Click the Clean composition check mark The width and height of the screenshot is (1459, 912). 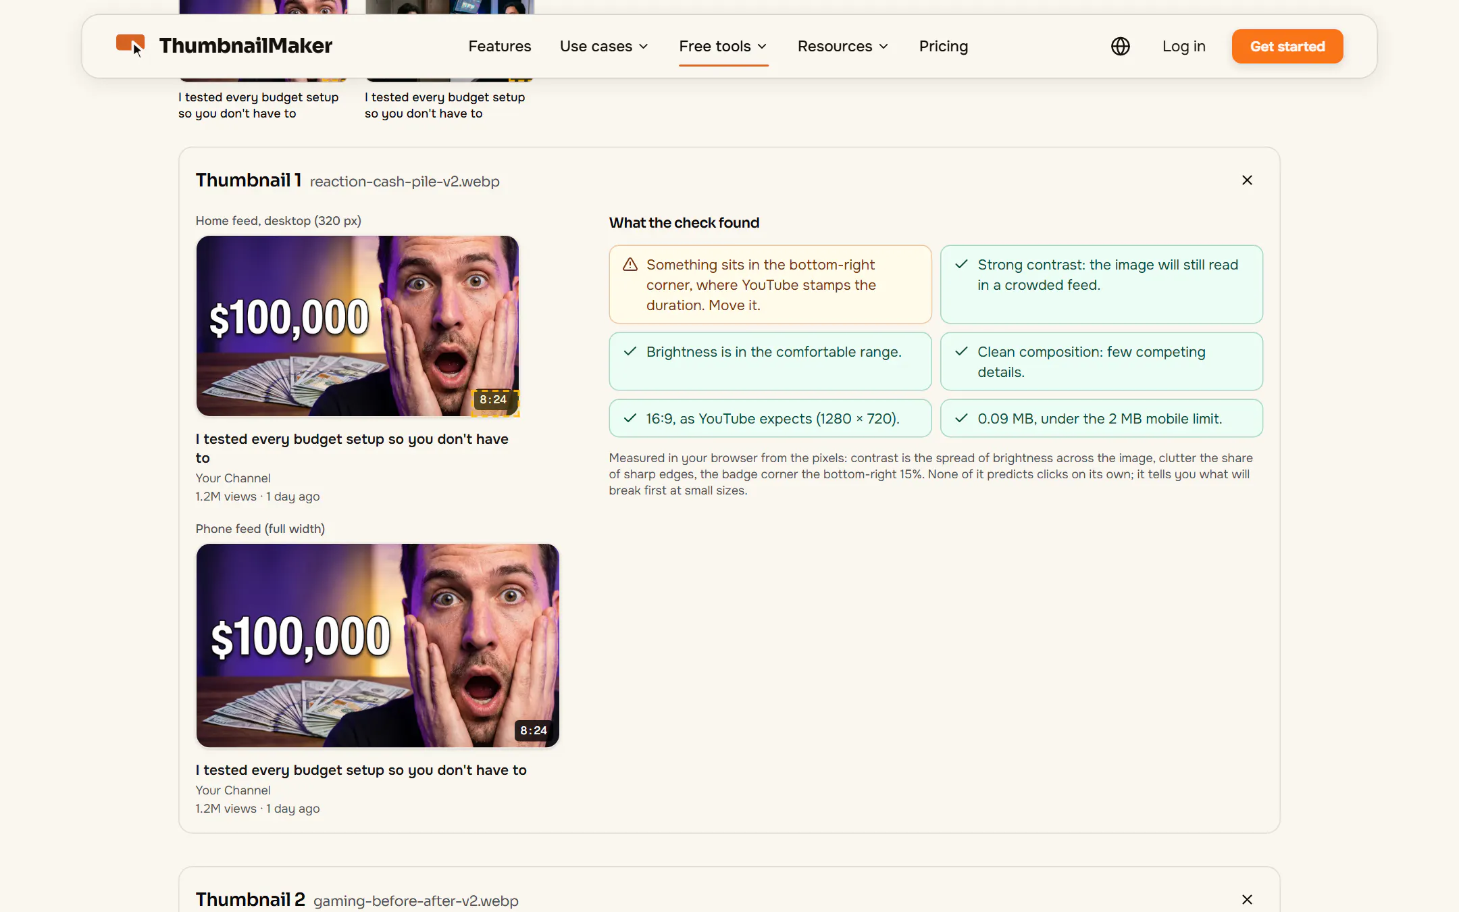tap(961, 351)
